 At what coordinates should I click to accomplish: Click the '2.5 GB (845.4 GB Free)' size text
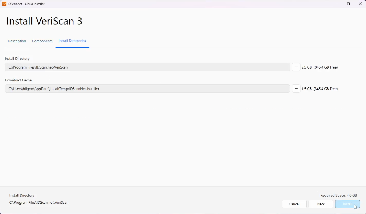tap(319, 67)
